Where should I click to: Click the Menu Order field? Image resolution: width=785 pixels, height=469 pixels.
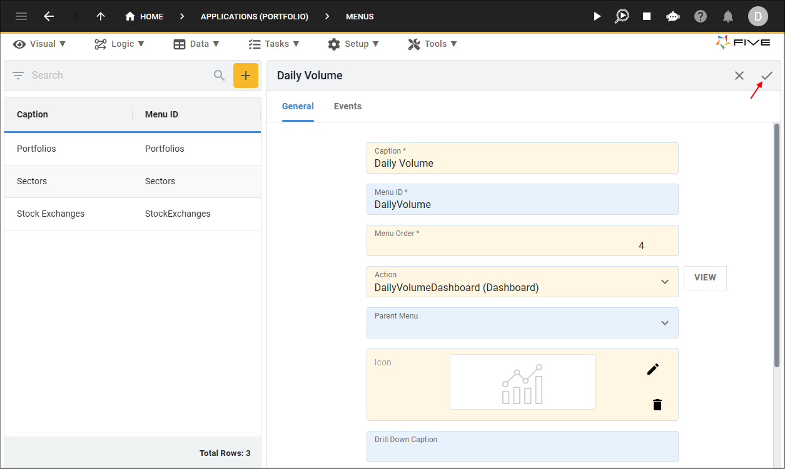pyautogui.click(x=522, y=240)
